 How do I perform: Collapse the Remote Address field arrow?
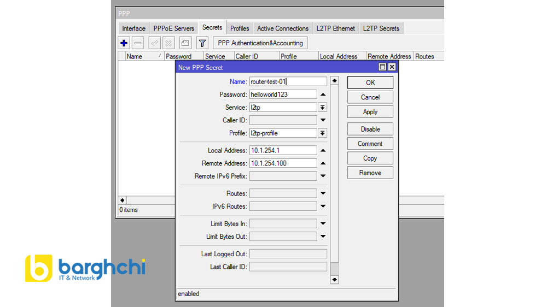click(x=323, y=163)
